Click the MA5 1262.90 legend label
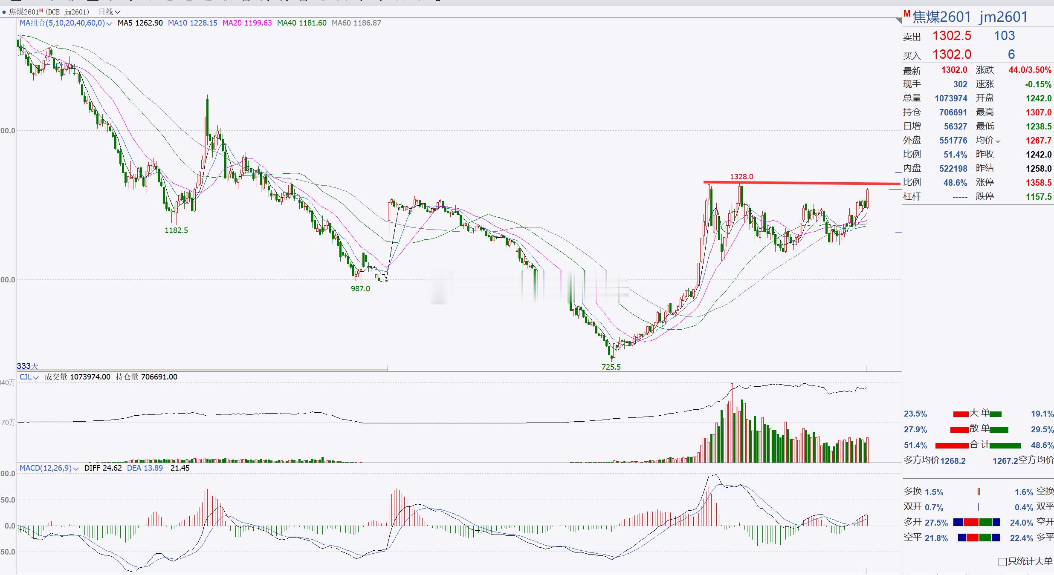The image size is (1054, 575). [140, 23]
